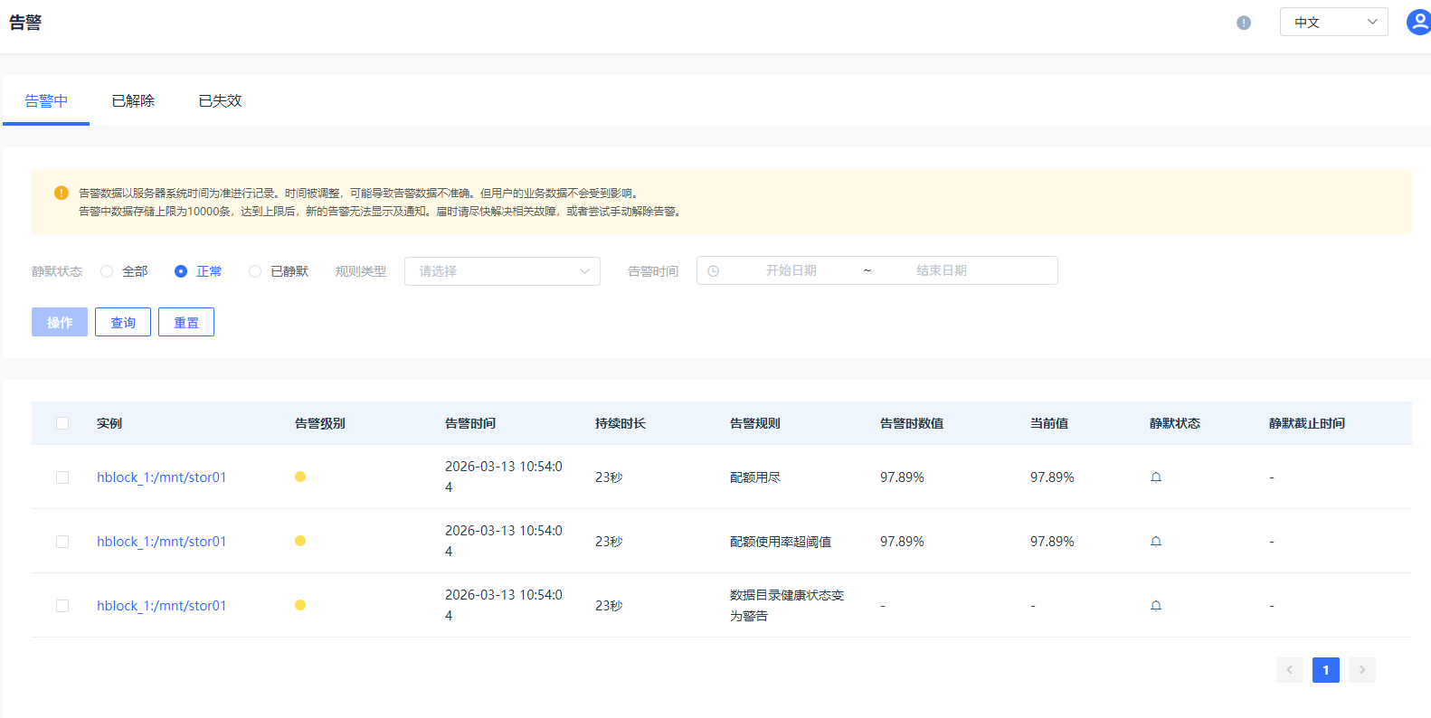Screen dimensions: 1431x718
Task: Go to the previous page arrow
Action: (1289, 670)
